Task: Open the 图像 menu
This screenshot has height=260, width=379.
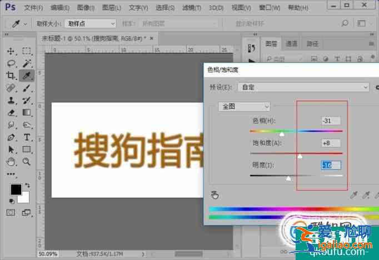Action: coord(86,8)
